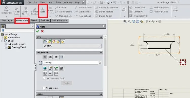Collapse the Text Format section

pos(101,53)
